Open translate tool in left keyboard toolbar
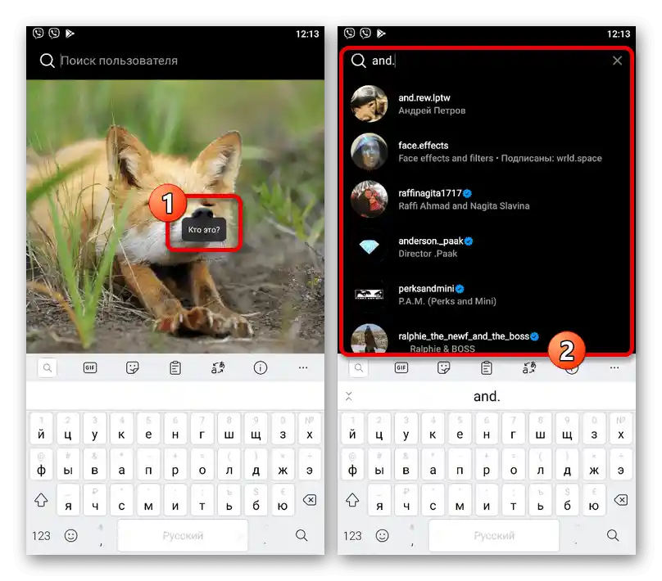 (218, 367)
